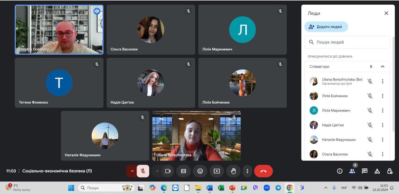Click the raise hand icon
The width and height of the screenshot is (399, 194).
(x=233, y=171)
